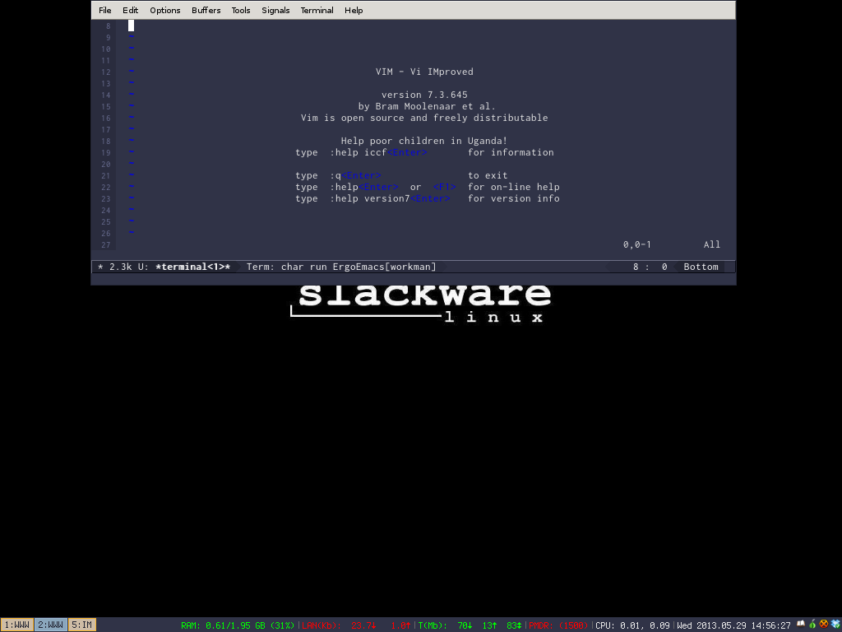This screenshot has height=632, width=842.
Task: Click the orange circled X tray icon
Action: [x=824, y=625]
